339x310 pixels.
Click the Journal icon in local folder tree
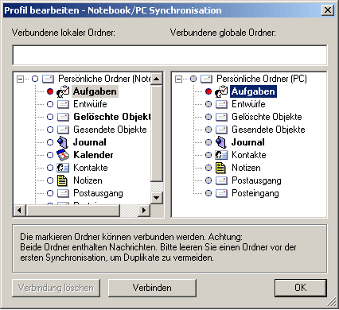63,142
